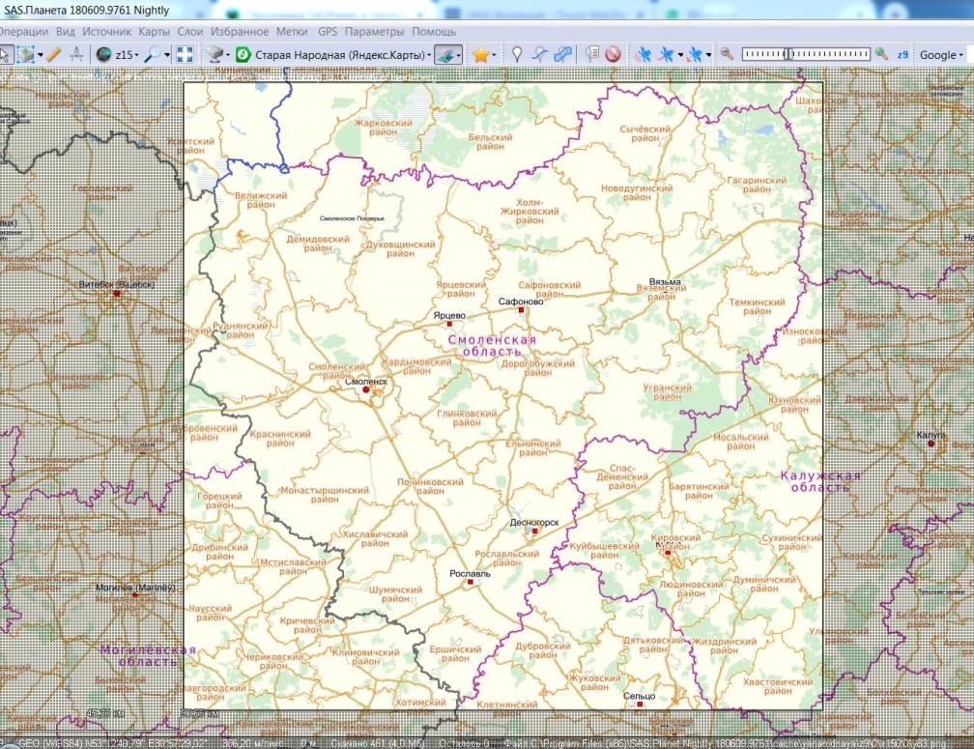Open the Параметры menu

pos(372,32)
